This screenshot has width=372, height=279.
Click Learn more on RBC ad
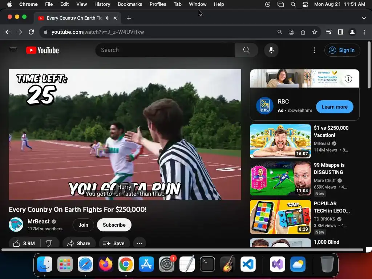335,107
